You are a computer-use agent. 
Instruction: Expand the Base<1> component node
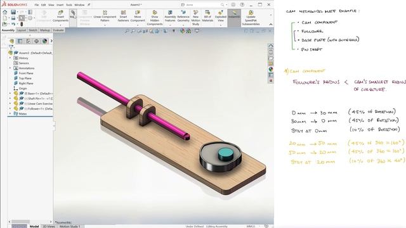10,93
